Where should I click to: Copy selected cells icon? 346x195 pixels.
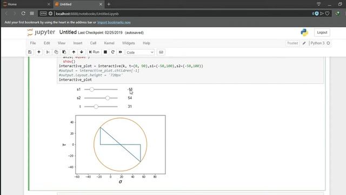click(56, 52)
